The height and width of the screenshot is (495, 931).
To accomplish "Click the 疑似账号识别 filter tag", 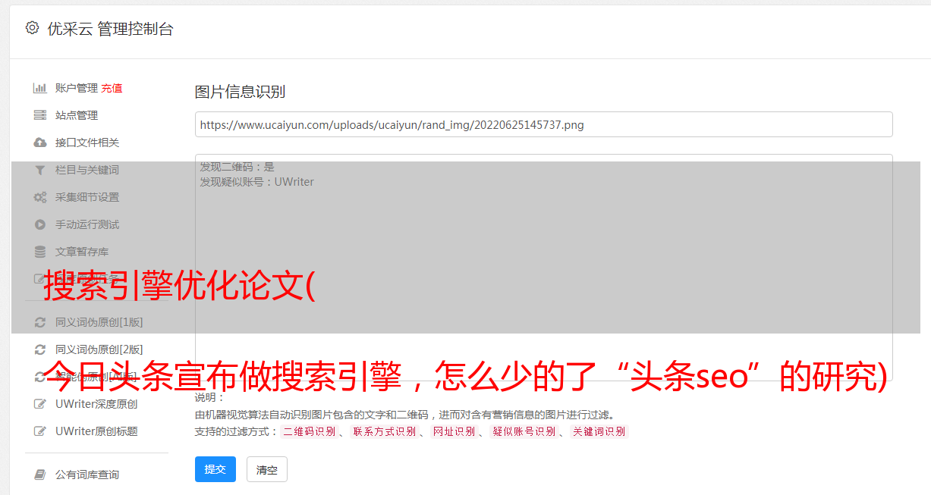I will click(x=524, y=431).
